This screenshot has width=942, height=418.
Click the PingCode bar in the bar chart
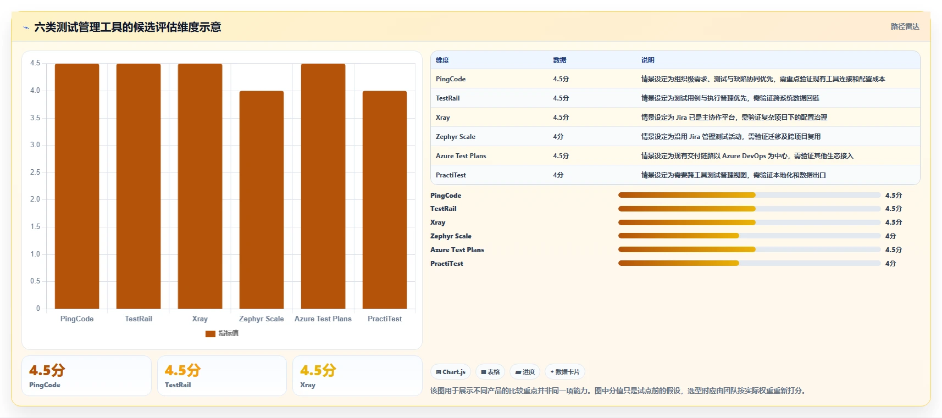pos(77,186)
